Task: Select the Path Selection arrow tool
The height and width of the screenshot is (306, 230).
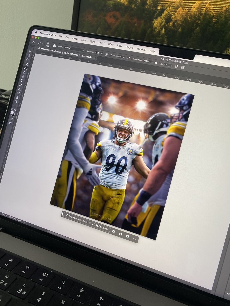Action: point(19,89)
